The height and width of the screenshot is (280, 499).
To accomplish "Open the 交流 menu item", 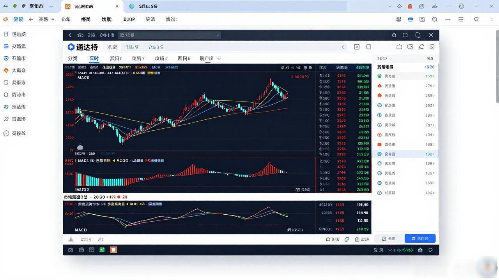I will point(150,19).
